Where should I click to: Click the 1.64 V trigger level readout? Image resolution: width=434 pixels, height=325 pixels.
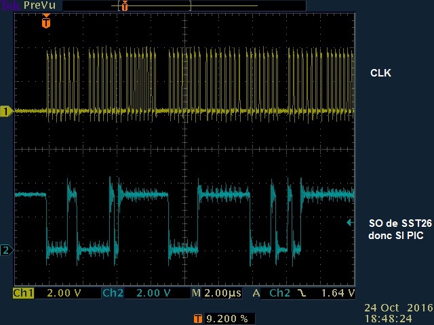click(x=338, y=293)
